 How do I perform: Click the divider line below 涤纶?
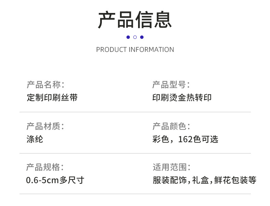point(135,153)
